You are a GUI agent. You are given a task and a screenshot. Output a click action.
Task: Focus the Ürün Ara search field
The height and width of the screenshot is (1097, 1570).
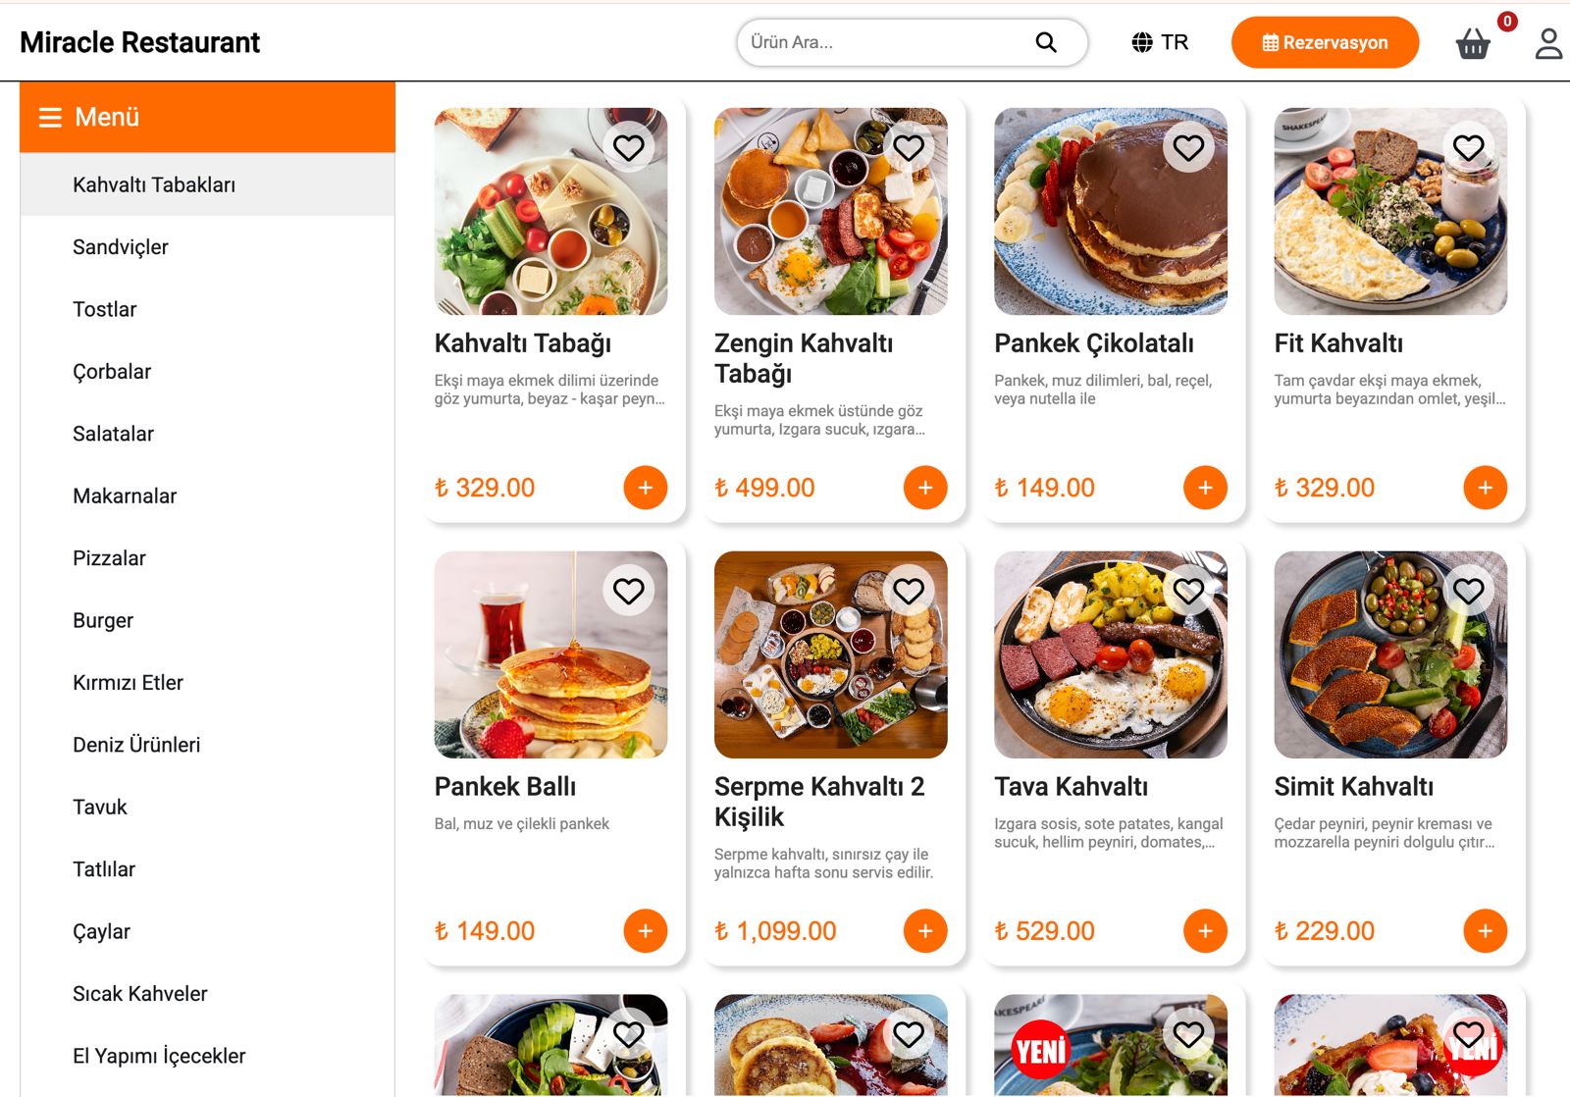(883, 42)
